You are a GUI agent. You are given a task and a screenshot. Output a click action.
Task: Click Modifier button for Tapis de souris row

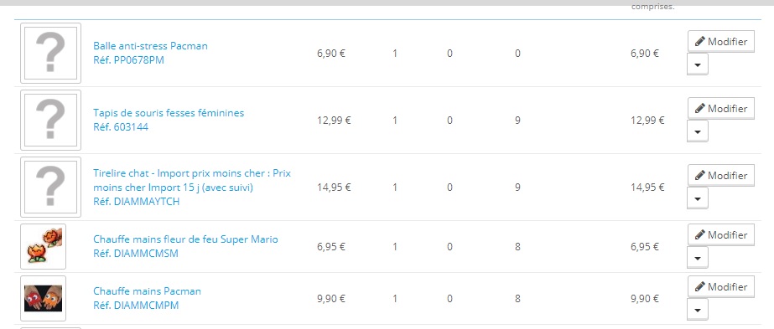720,109
